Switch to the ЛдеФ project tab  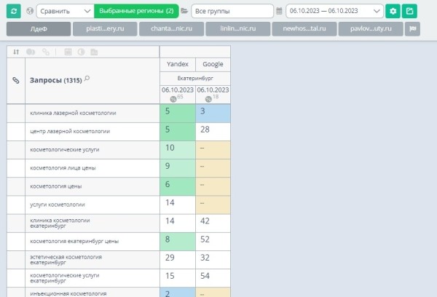point(39,29)
